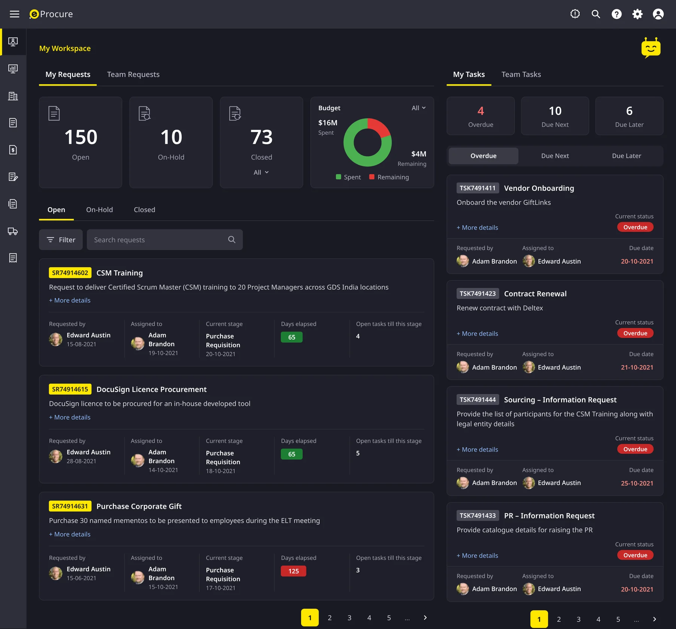Image resolution: width=676 pixels, height=629 pixels.
Task: Go to next page of tasks
Action: (x=655, y=619)
